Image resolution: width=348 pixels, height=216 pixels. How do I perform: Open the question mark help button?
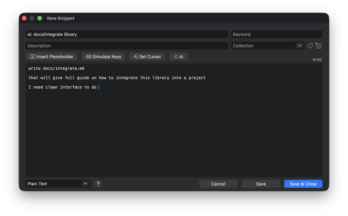coord(98,184)
